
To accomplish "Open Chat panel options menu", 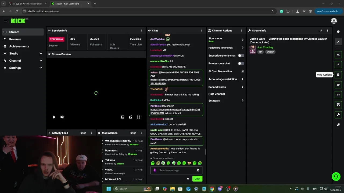I will (202, 31).
